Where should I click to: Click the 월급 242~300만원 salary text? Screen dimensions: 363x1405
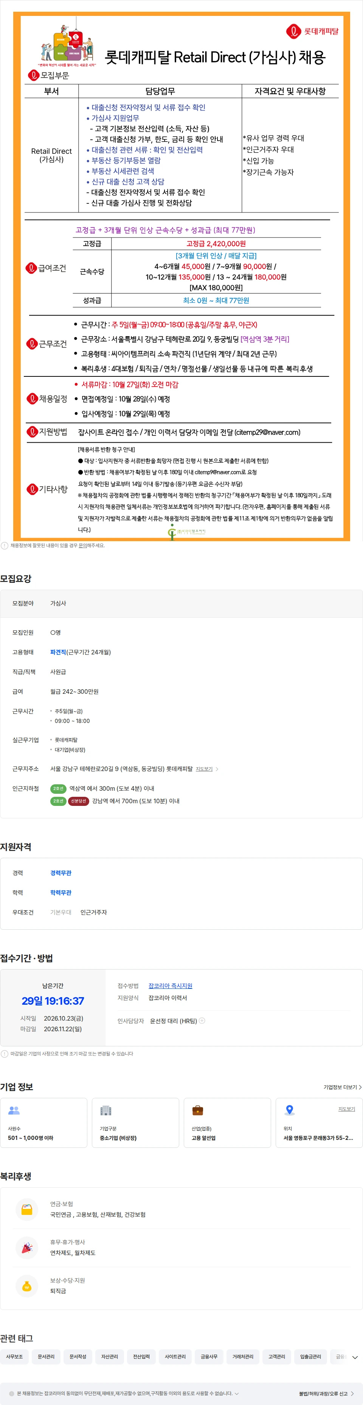pos(74,692)
